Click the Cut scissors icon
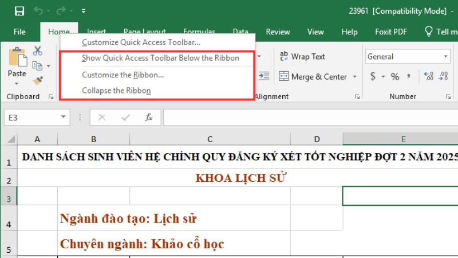The height and width of the screenshot is (258, 458). point(38,51)
